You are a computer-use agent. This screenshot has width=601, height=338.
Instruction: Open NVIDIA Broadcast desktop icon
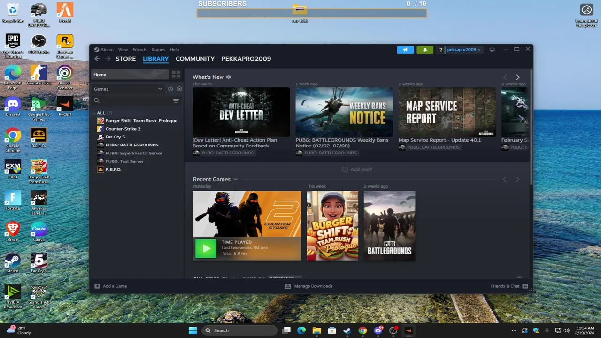coord(13,297)
